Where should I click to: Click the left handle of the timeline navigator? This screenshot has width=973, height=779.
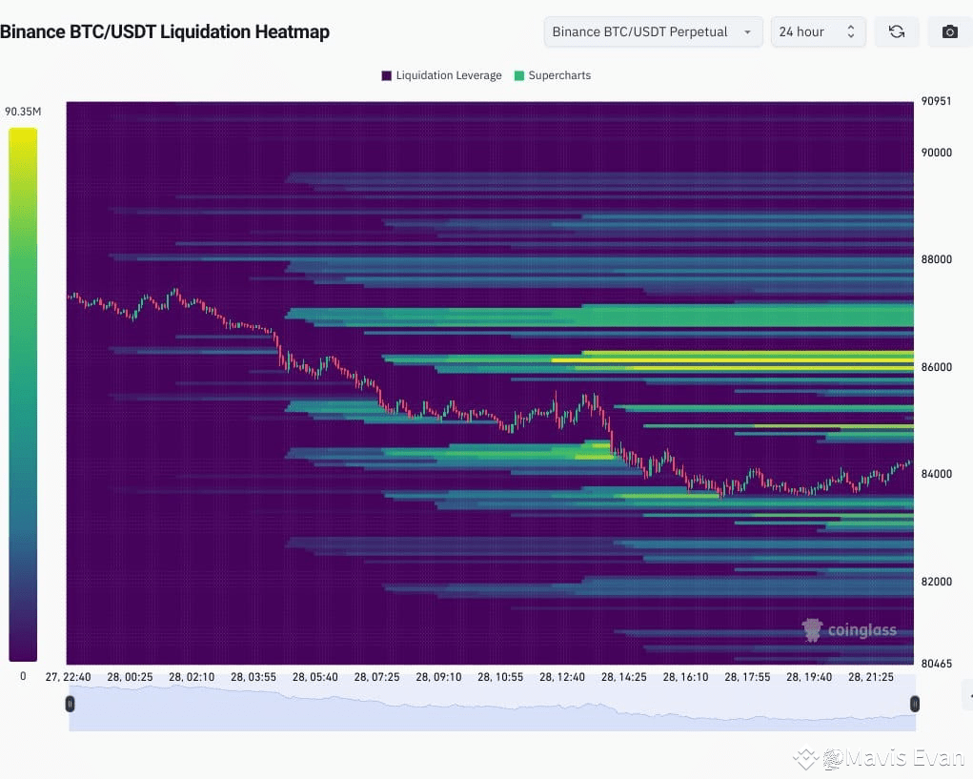tap(70, 704)
